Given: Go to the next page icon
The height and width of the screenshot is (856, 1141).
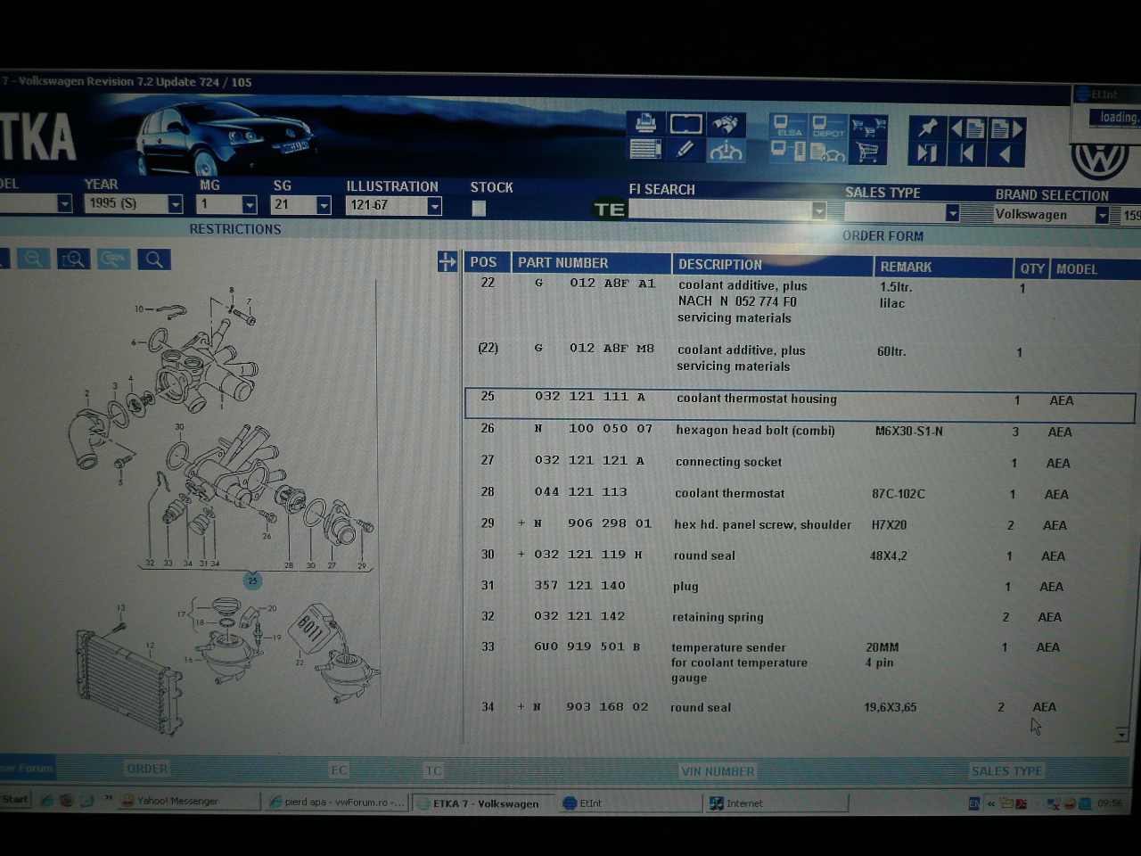Looking at the screenshot, I should (x=1006, y=129).
